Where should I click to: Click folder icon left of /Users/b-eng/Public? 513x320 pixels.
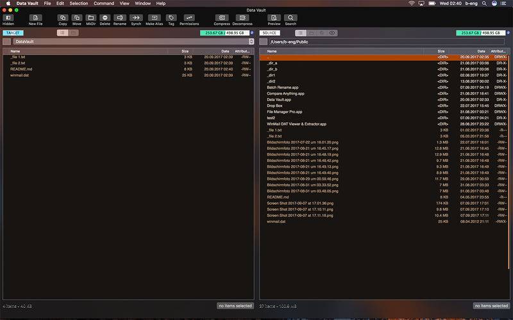pos(264,42)
